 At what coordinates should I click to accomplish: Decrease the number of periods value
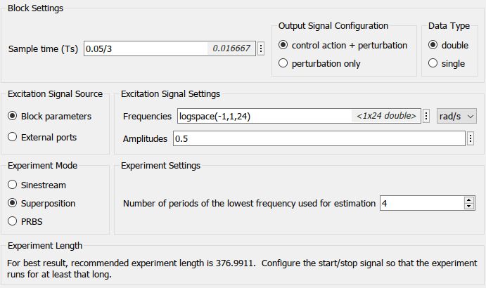point(469,207)
